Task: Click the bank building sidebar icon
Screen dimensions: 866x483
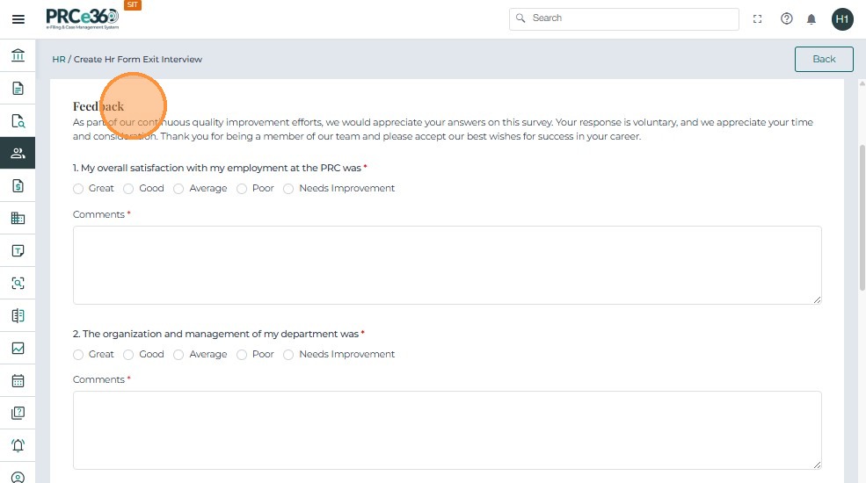Action: point(18,56)
